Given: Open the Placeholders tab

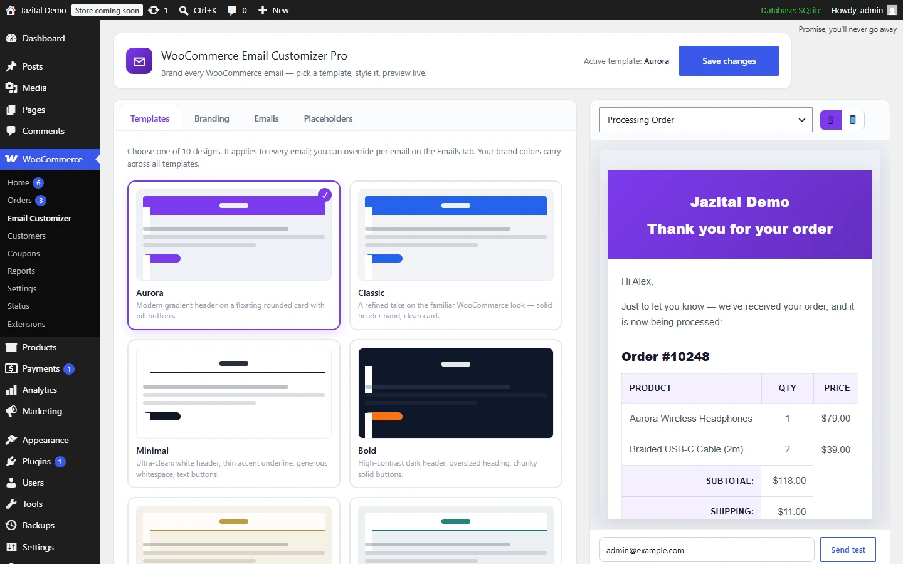Looking at the screenshot, I should pos(328,118).
